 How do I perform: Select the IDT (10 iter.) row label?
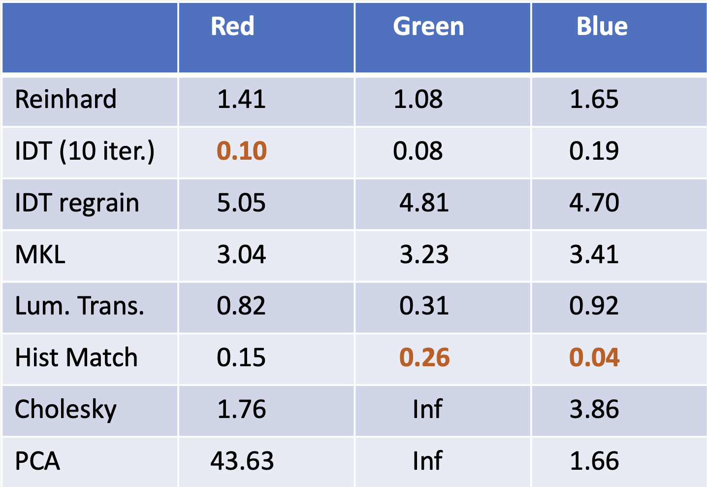(x=85, y=151)
